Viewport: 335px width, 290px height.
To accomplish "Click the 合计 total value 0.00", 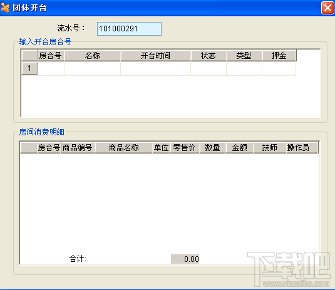I will (185, 259).
